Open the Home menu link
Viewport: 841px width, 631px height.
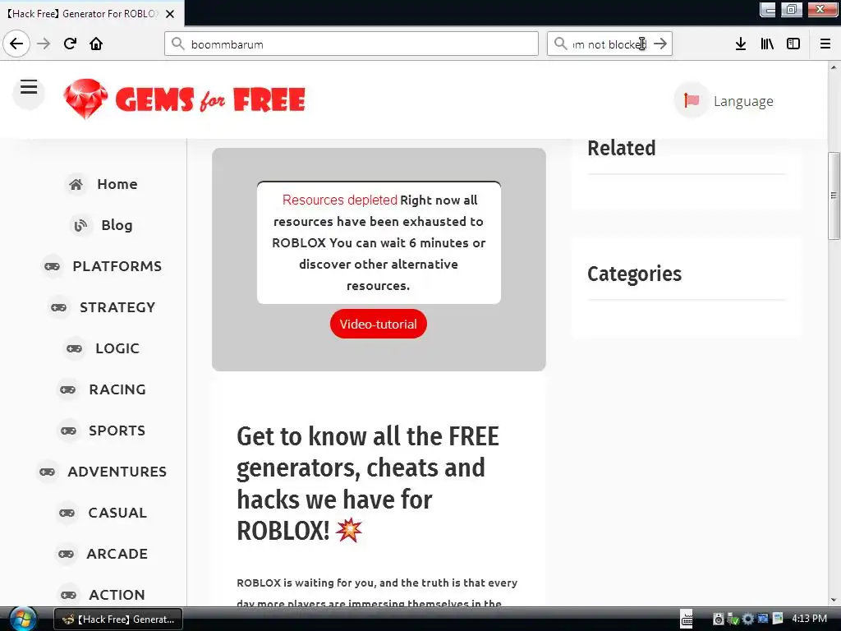pos(117,184)
